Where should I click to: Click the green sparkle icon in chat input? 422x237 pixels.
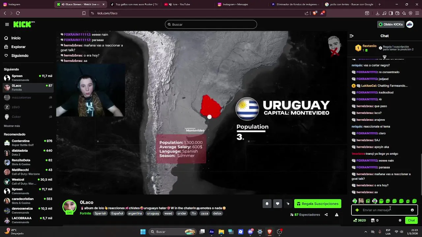pos(357,210)
